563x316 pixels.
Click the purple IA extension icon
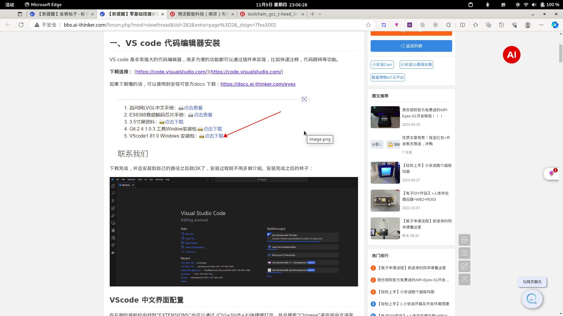410,25
